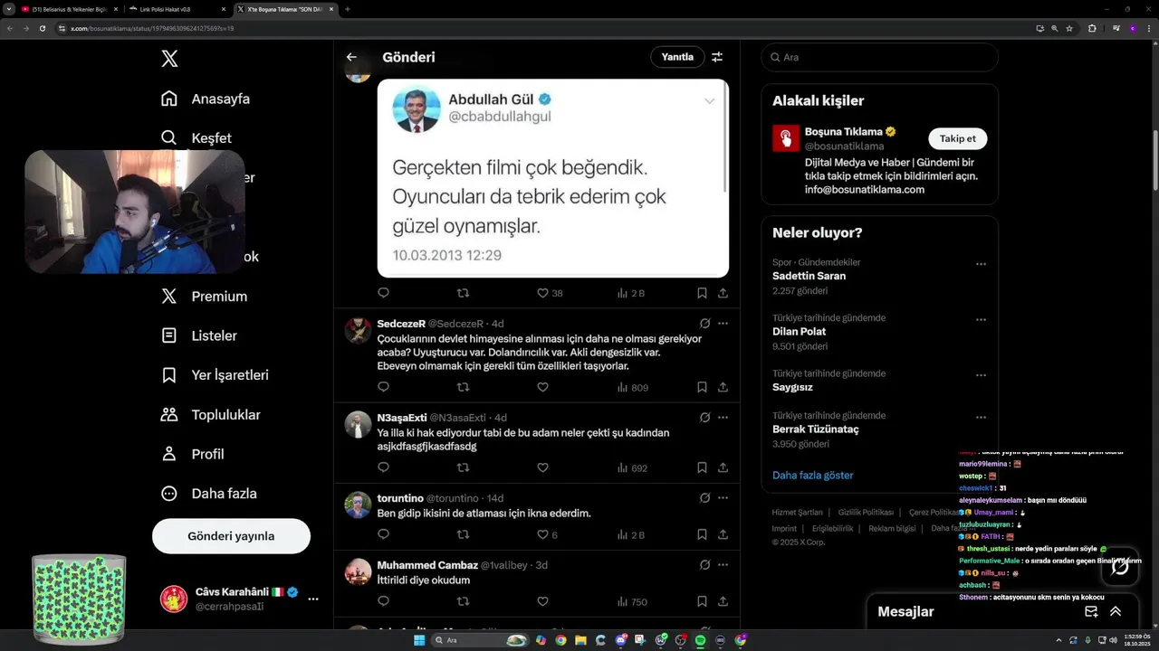Screen dimensions: 1159x651
Task: Follow Boşuna Tıklama with Takip et
Action: (x=958, y=138)
